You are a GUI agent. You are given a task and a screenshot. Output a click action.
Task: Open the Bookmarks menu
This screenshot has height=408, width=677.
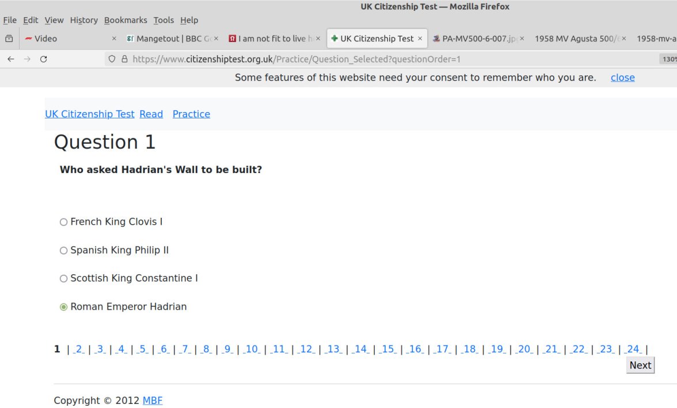click(x=125, y=20)
